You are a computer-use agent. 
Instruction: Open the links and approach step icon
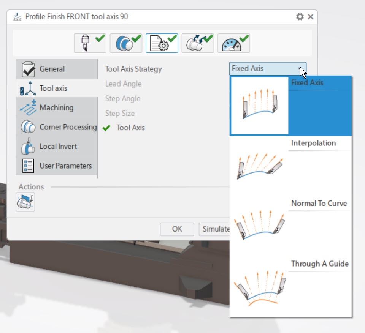[x=198, y=43]
